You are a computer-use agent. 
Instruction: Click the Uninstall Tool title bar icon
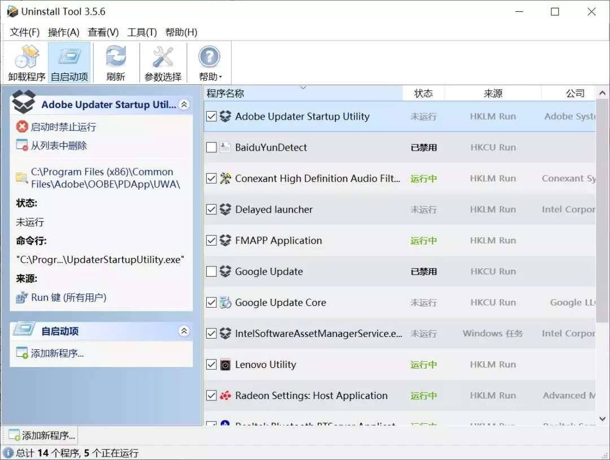pos(12,11)
